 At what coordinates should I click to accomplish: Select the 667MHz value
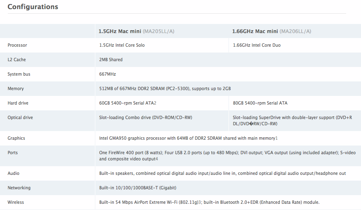click(x=108, y=74)
